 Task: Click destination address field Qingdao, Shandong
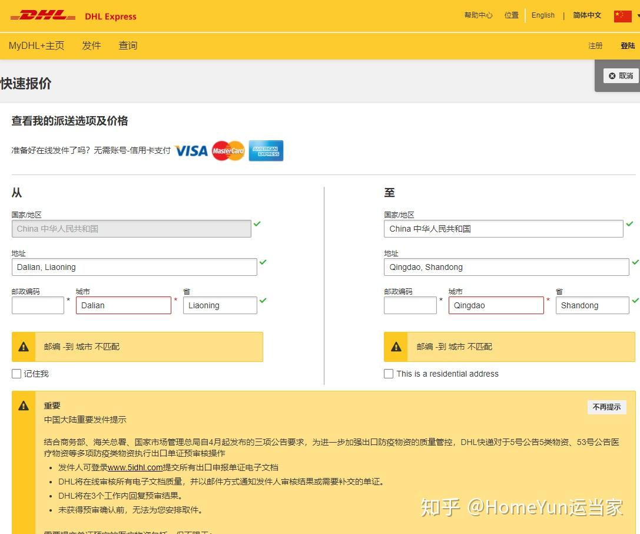(x=506, y=267)
